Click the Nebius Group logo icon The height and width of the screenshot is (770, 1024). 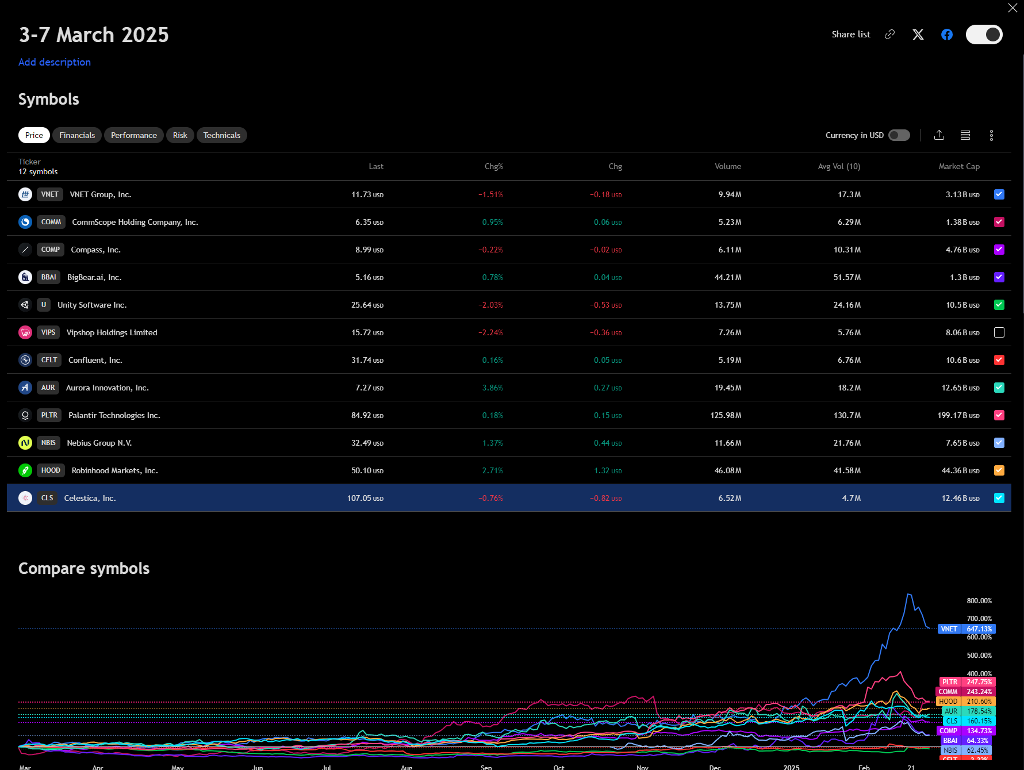pos(25,443)
